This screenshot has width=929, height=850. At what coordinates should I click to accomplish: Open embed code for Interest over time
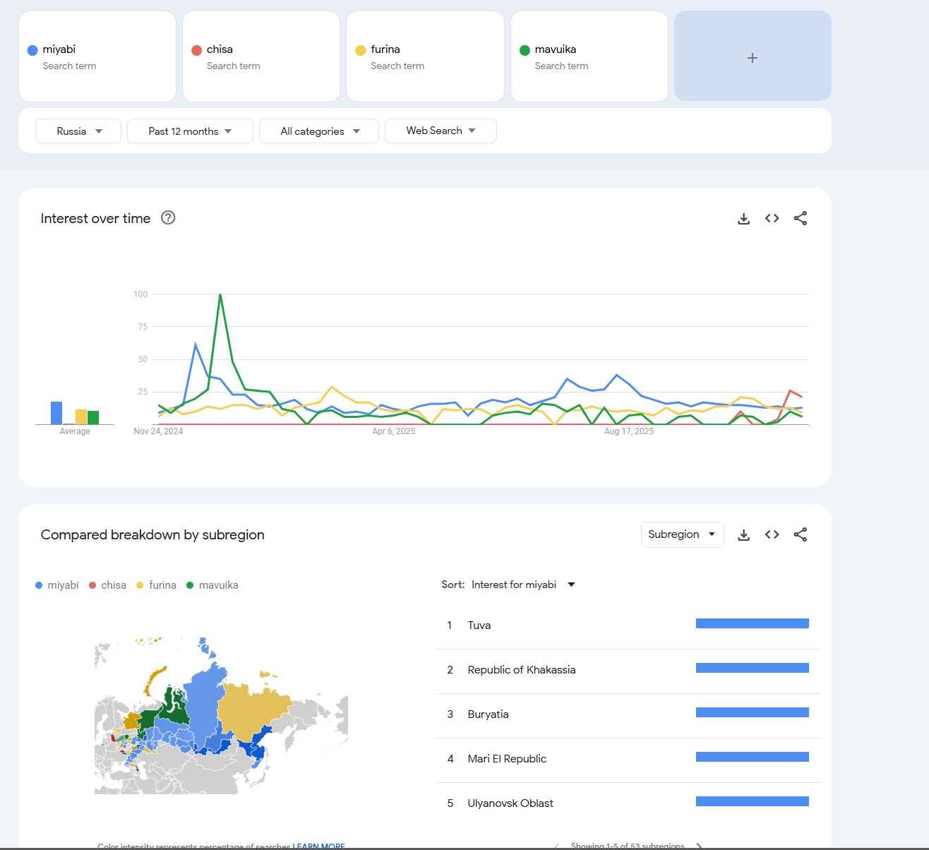pos(772,219)
